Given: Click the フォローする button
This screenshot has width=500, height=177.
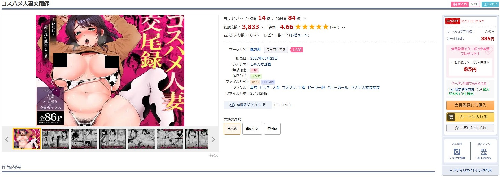Looking at the screenshot, I should [276, 50].
